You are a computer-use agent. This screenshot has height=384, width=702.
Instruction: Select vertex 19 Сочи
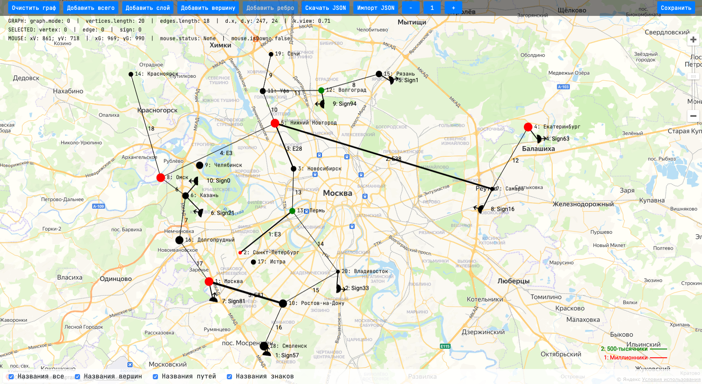[271, 54]
